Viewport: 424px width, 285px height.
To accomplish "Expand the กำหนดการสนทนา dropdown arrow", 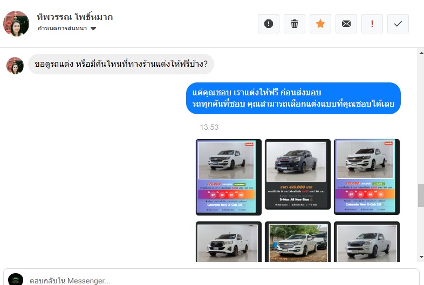I will pyautogui.click(x=93, y=29).
